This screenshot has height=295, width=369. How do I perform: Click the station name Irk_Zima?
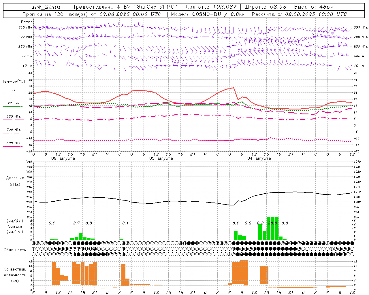(46, 7)
